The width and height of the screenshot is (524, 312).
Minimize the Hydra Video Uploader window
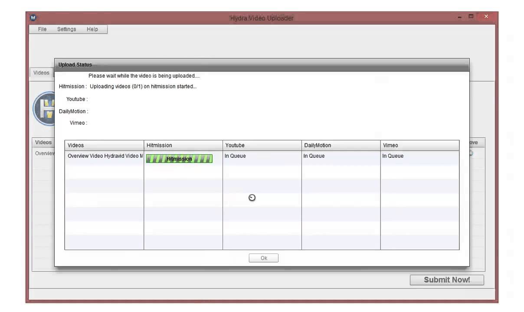460,17
